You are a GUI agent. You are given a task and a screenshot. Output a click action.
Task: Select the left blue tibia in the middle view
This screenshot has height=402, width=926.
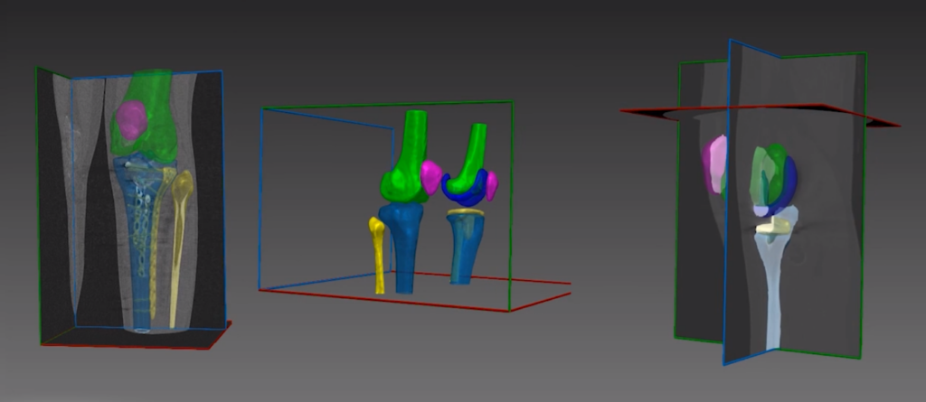(403, 244)
